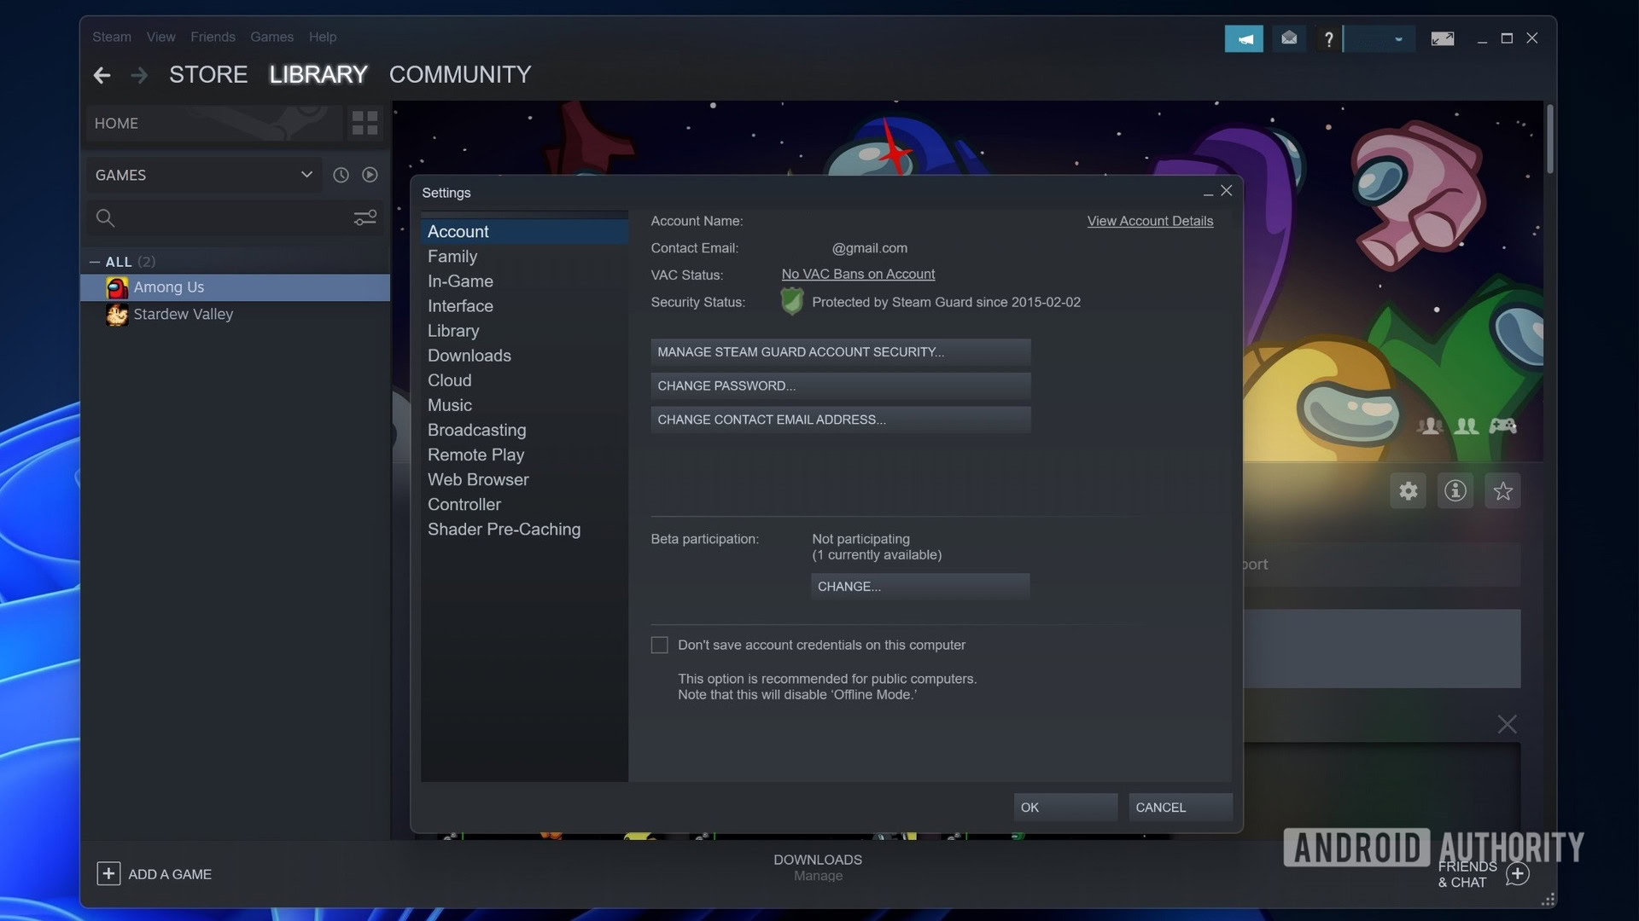Navigate to Interface settings tab
The width and height of the screenshot is (1639, 921).
[459, 306]
